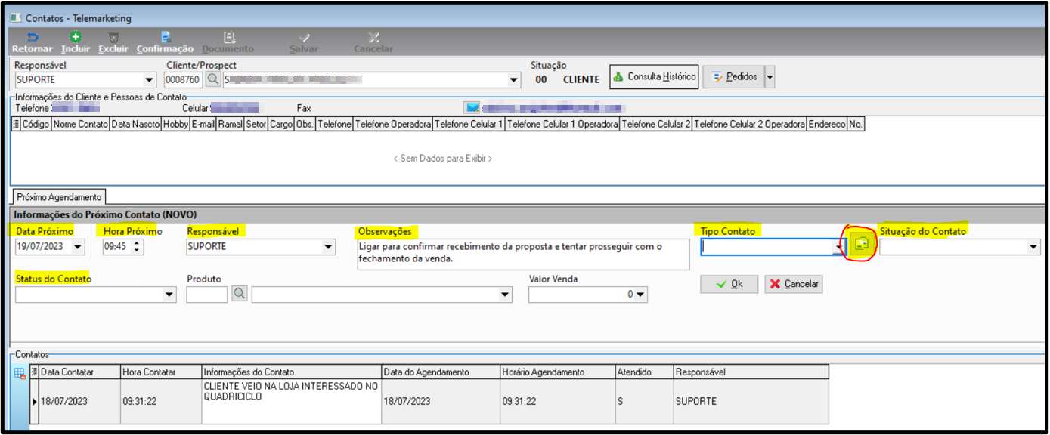
Task: Open the top Responsável SUPORTE dropdown
Action: [x=148, y=79]
